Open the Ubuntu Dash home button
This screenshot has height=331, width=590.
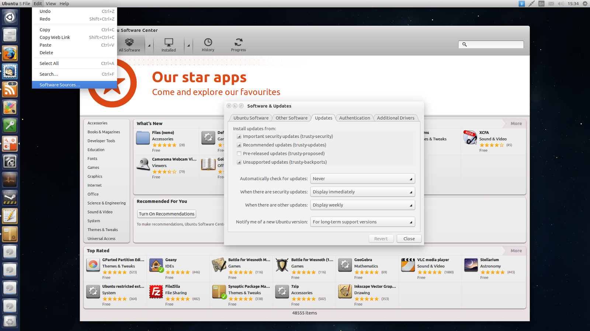coord(10,17)
